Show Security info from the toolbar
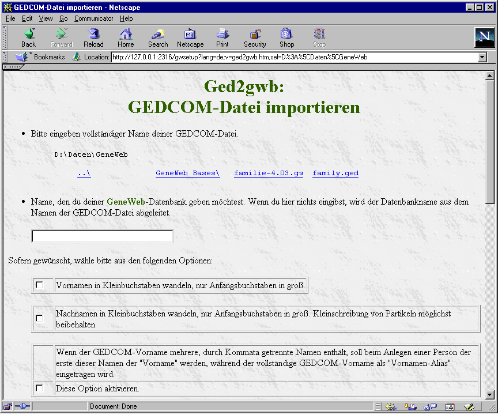 click(255, 38)
